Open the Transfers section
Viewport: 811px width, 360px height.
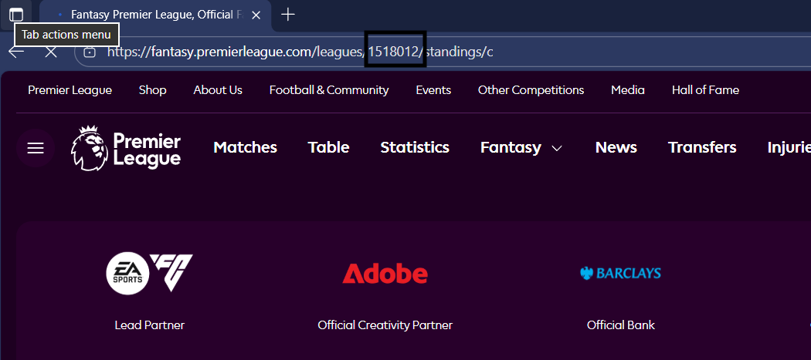[x=702, y=147]
